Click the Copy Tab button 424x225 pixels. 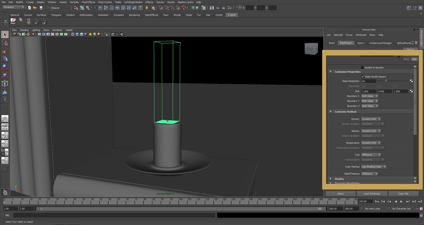pos(403,194)
